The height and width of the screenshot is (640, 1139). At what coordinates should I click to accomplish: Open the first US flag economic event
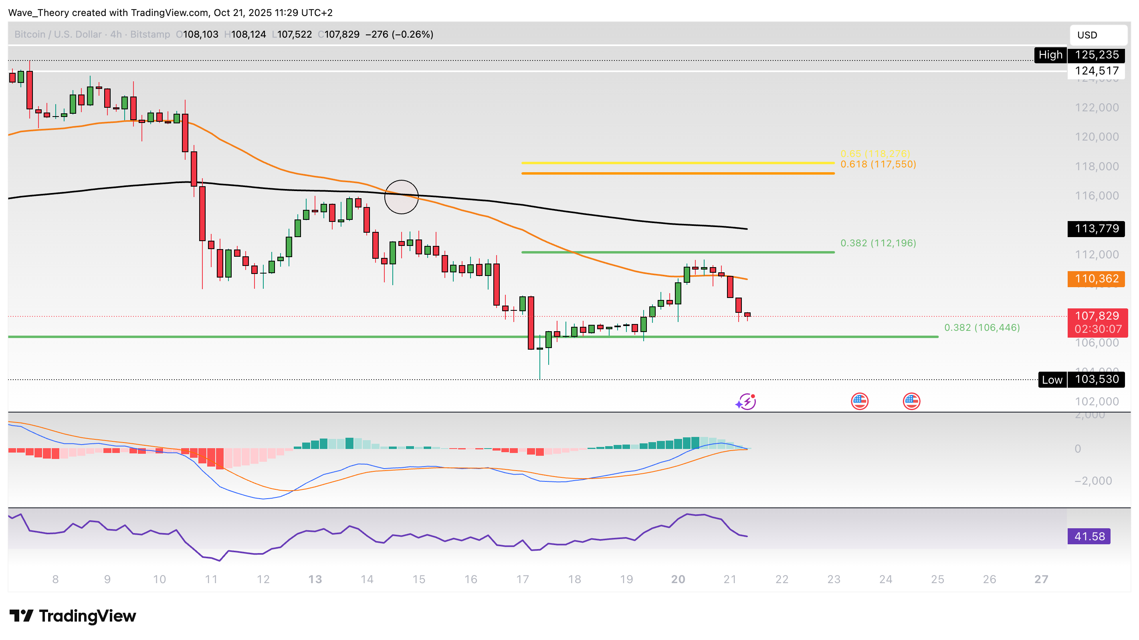coord(860,401)
